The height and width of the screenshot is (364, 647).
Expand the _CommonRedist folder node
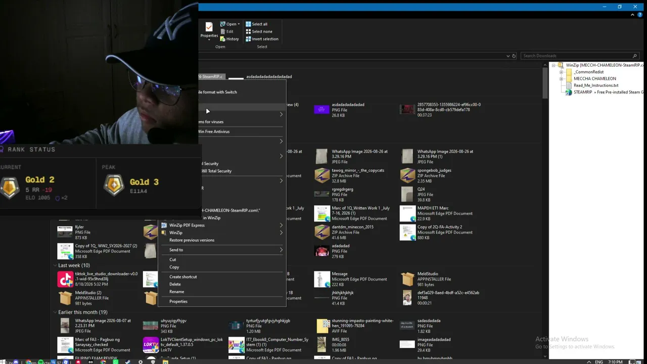[x=561, y=72]
